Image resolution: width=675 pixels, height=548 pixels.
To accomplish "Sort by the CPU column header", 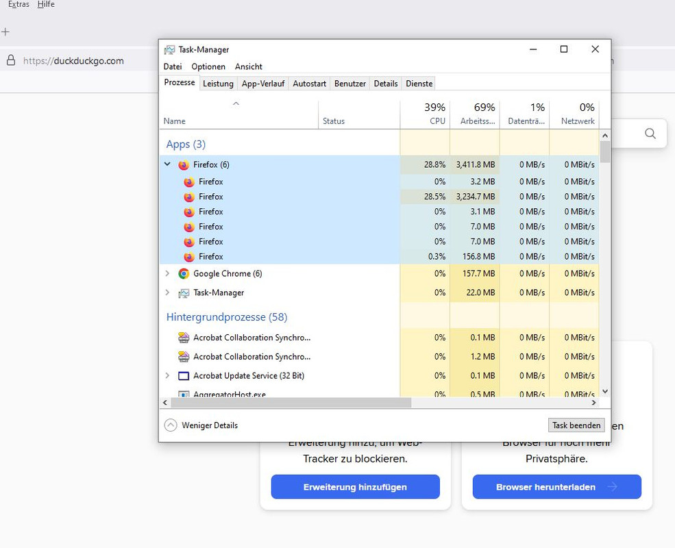I will 425,114.
